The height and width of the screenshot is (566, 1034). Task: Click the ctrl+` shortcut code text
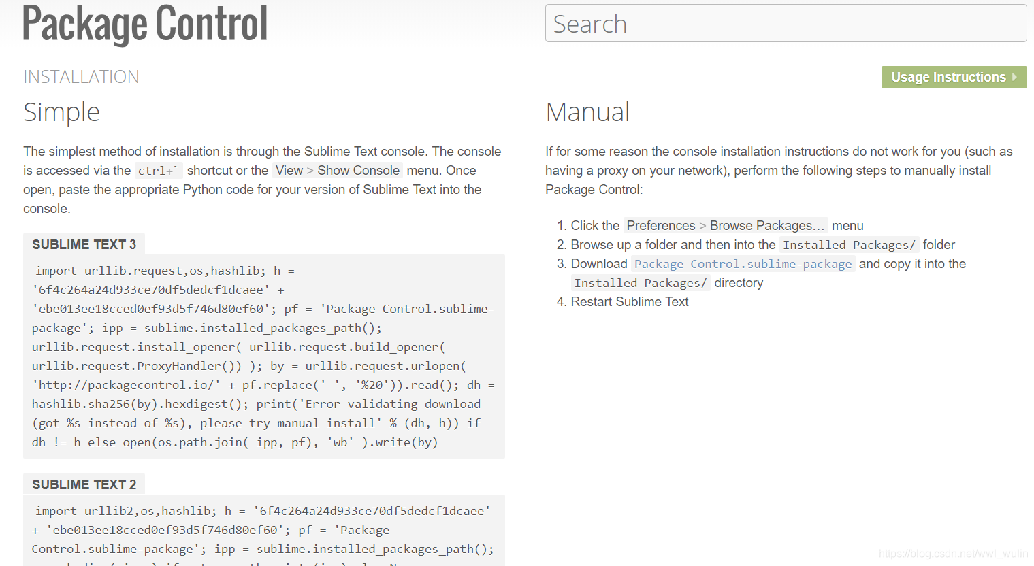[159, 171]
